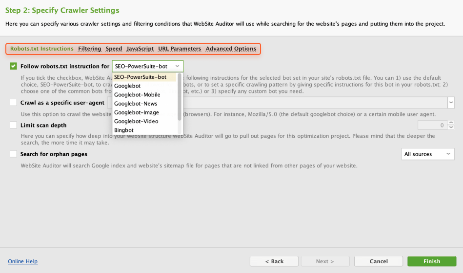Go to the Advanced Options tab

(231, 49)
